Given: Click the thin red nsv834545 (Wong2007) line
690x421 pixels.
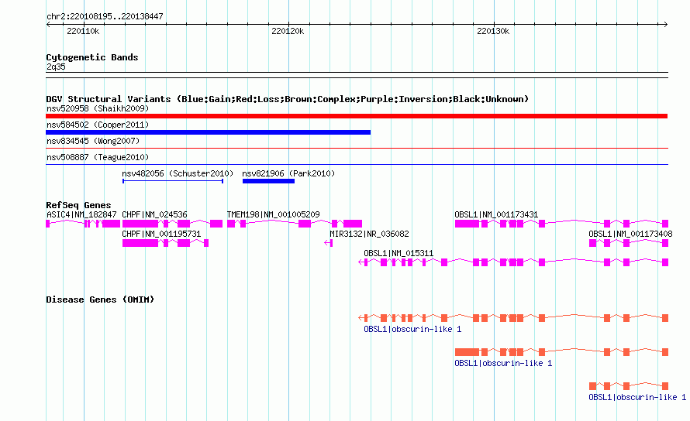Looking at the screenshot, I should [357, 149].
